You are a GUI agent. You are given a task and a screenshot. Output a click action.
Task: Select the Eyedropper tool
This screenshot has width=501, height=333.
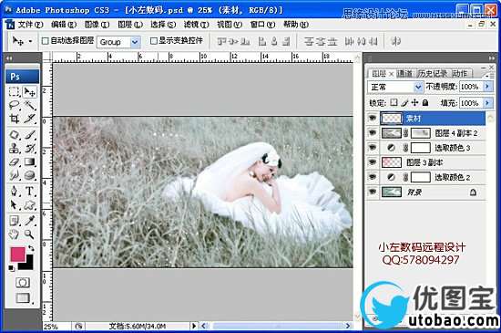click(30, 221)
